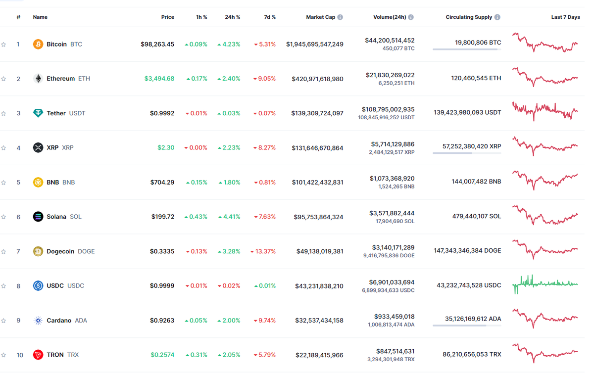Star Solana to add to watchlist
Screen dimensions: 594x374
point(4,217)
